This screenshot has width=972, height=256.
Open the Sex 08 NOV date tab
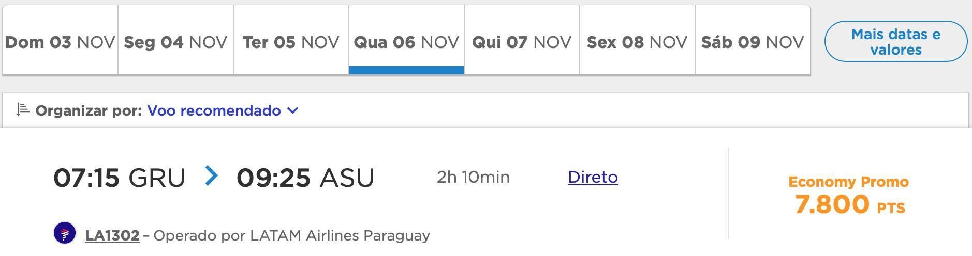point(637,40)
